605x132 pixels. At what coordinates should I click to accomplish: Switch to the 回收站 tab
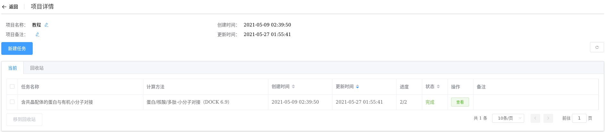pos(37,68)
